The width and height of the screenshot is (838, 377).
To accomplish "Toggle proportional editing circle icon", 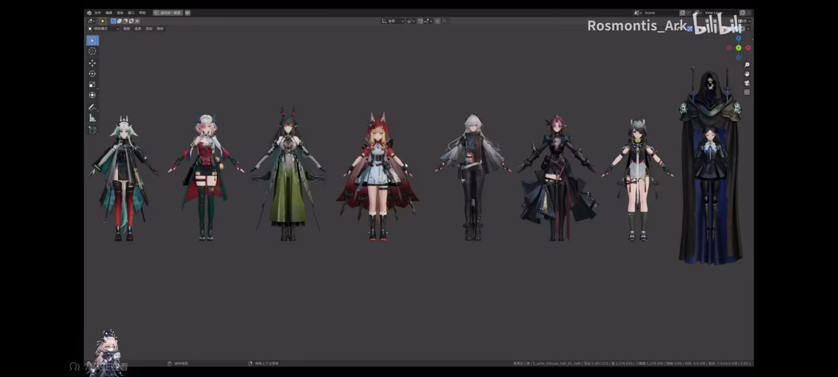I will click(x=437, y=21).
